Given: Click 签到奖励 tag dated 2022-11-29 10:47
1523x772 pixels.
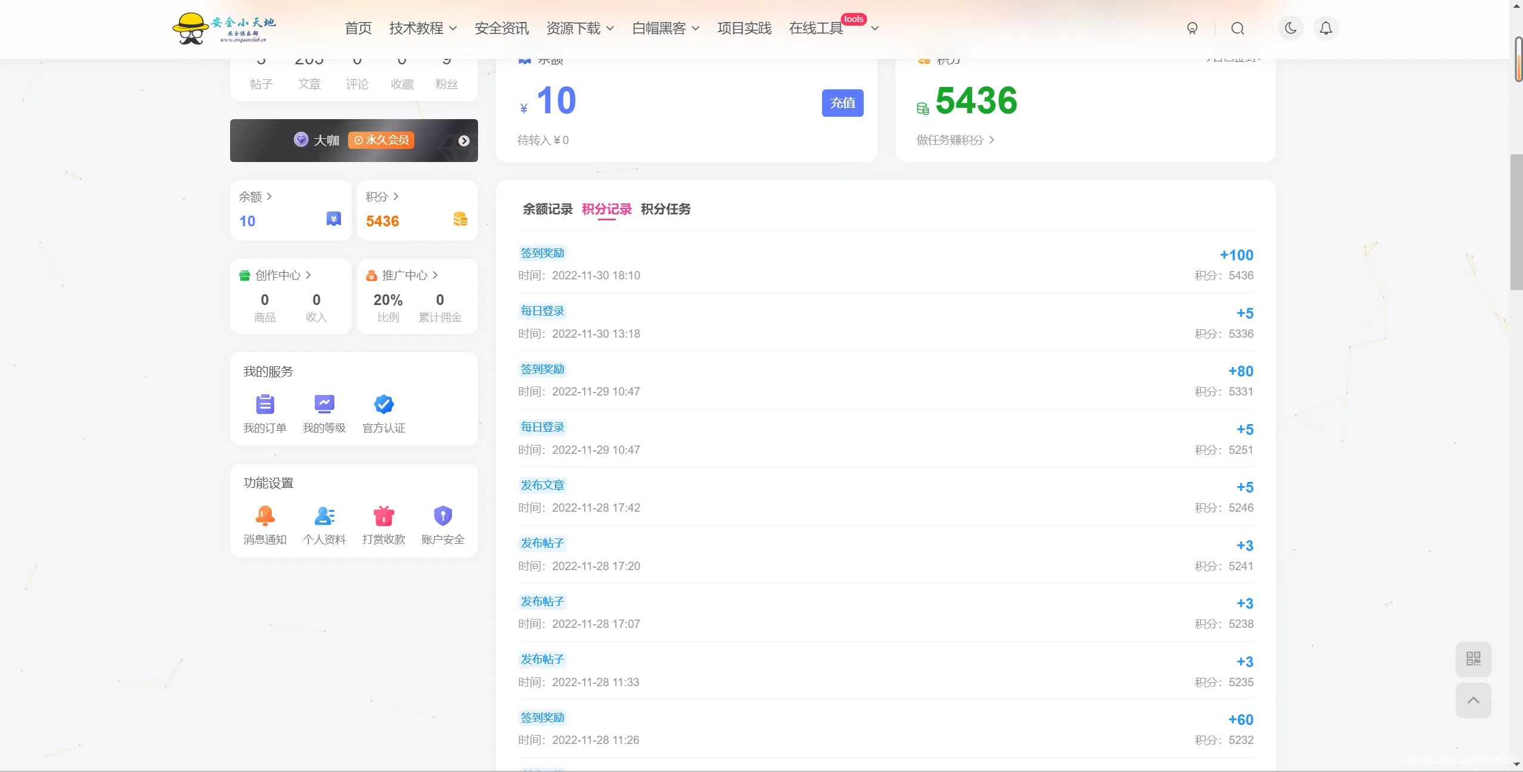Looking at the screenshot, I should point(542,369).
